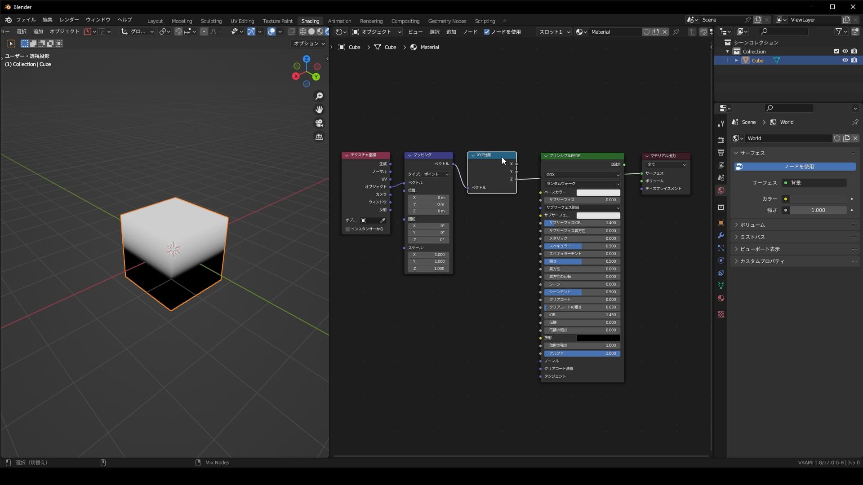
Task: Open the Render properties tab
Action: (x=721, y=140)
